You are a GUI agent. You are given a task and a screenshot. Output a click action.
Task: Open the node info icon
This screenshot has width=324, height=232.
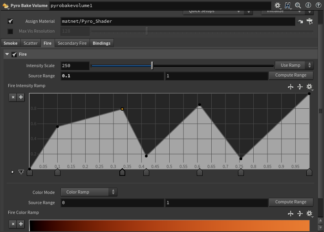(308, 5)
